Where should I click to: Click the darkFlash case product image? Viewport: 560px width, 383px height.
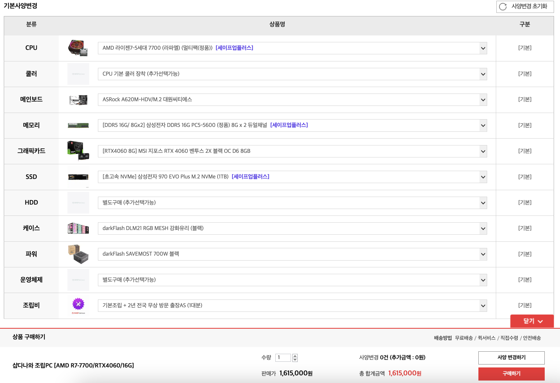78,228
